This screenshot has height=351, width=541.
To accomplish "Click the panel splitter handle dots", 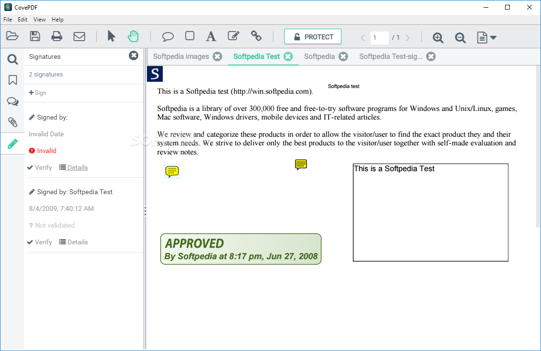I will click(145, 211).
